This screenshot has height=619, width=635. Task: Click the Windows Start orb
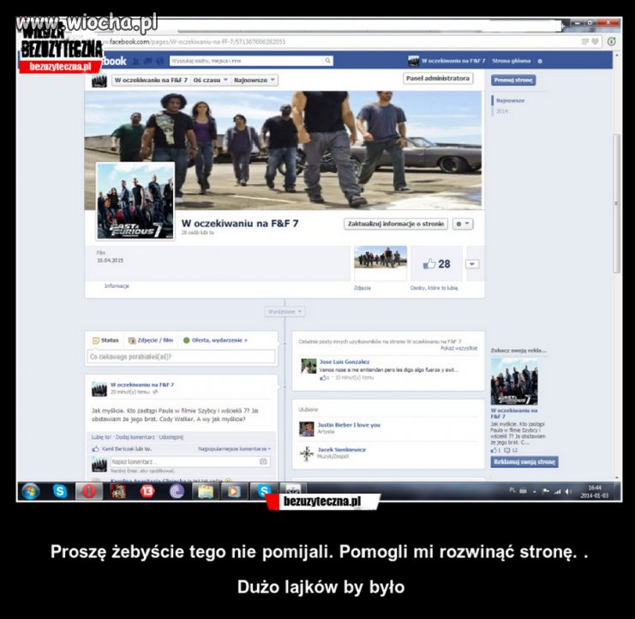(30, 491)
